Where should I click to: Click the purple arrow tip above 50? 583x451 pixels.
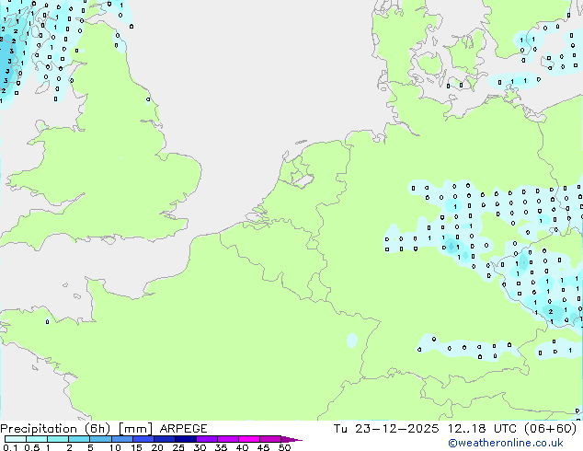[291, 439]
